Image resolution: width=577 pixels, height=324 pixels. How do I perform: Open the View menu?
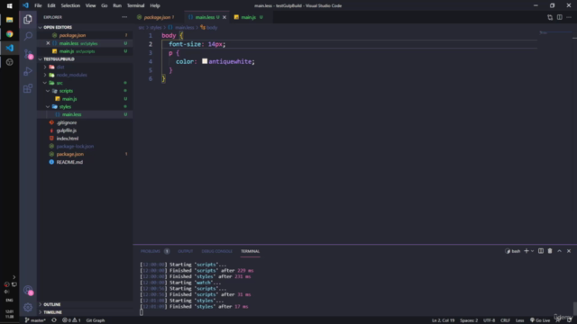coord(90,5)
